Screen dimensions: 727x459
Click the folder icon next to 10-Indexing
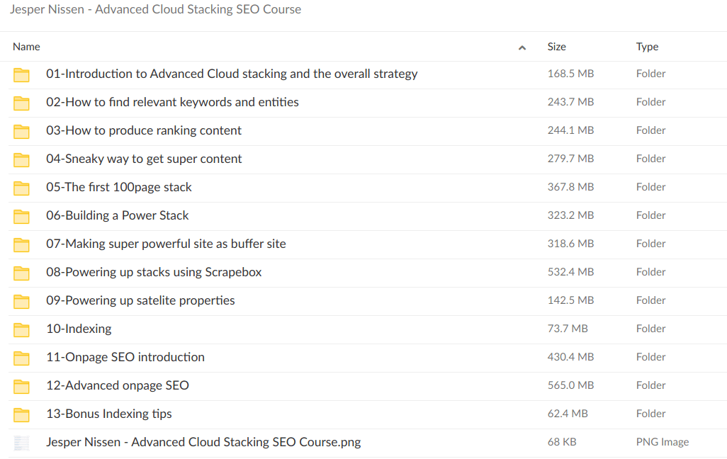point(21,329)
